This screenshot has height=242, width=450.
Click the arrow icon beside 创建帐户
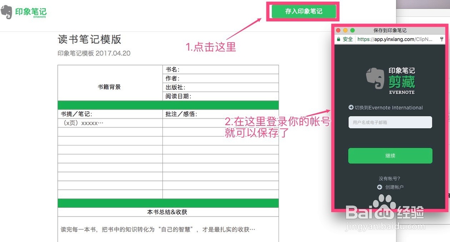point(379,187)
